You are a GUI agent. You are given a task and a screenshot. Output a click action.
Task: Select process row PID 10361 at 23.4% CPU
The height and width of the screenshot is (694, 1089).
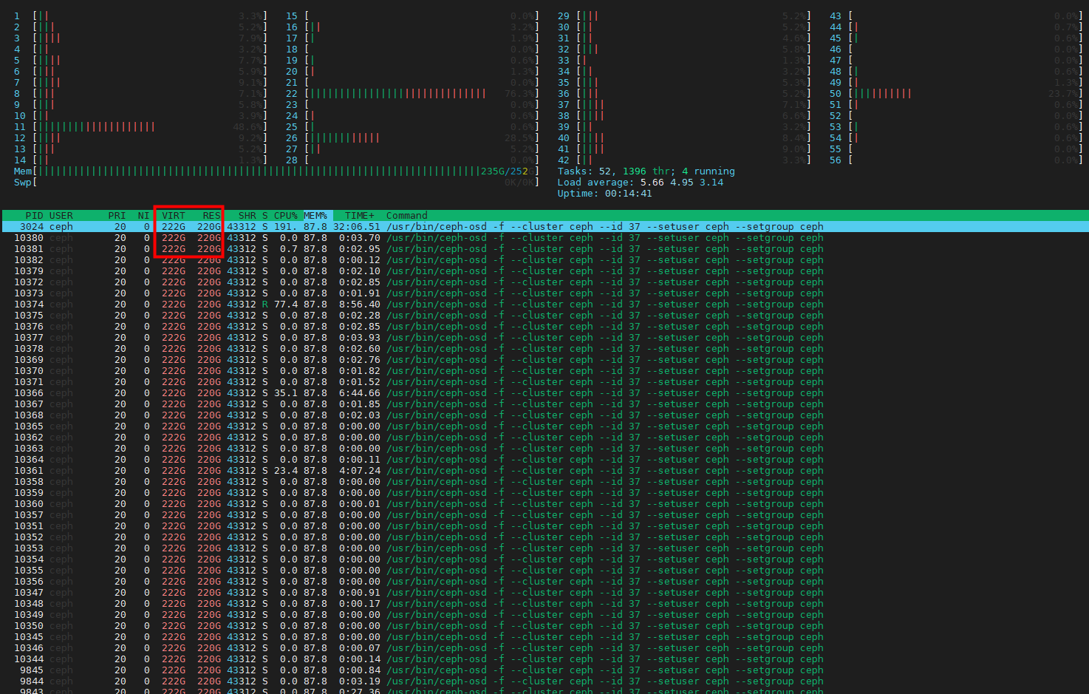544,471
